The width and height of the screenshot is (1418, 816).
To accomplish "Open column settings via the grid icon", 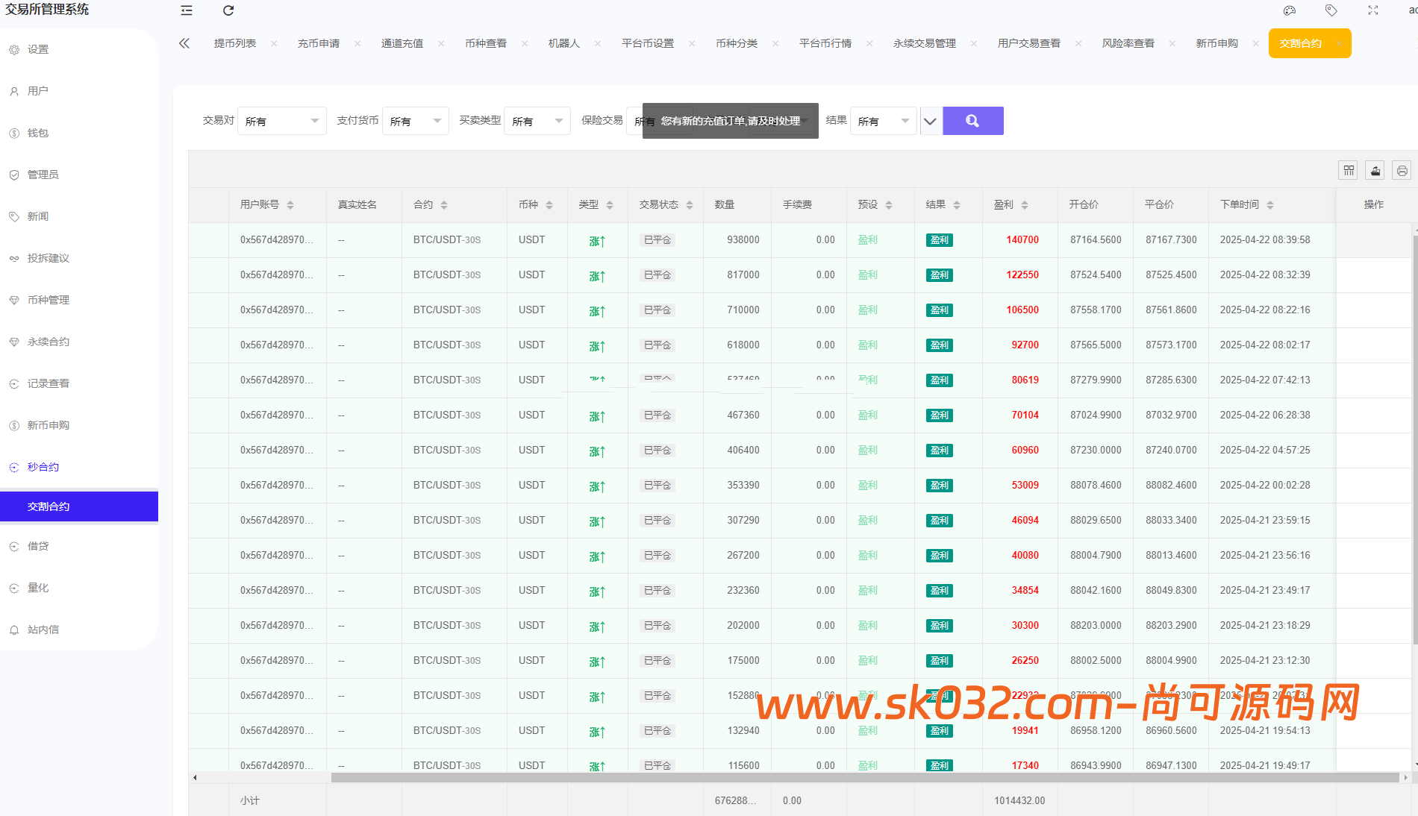I will coord(1348,170).
